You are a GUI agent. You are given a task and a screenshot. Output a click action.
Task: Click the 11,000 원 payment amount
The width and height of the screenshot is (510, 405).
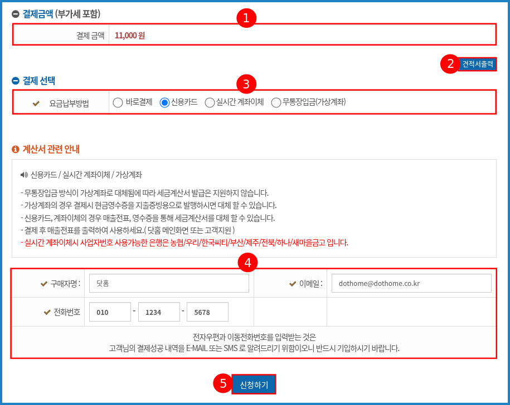(130, 36)
